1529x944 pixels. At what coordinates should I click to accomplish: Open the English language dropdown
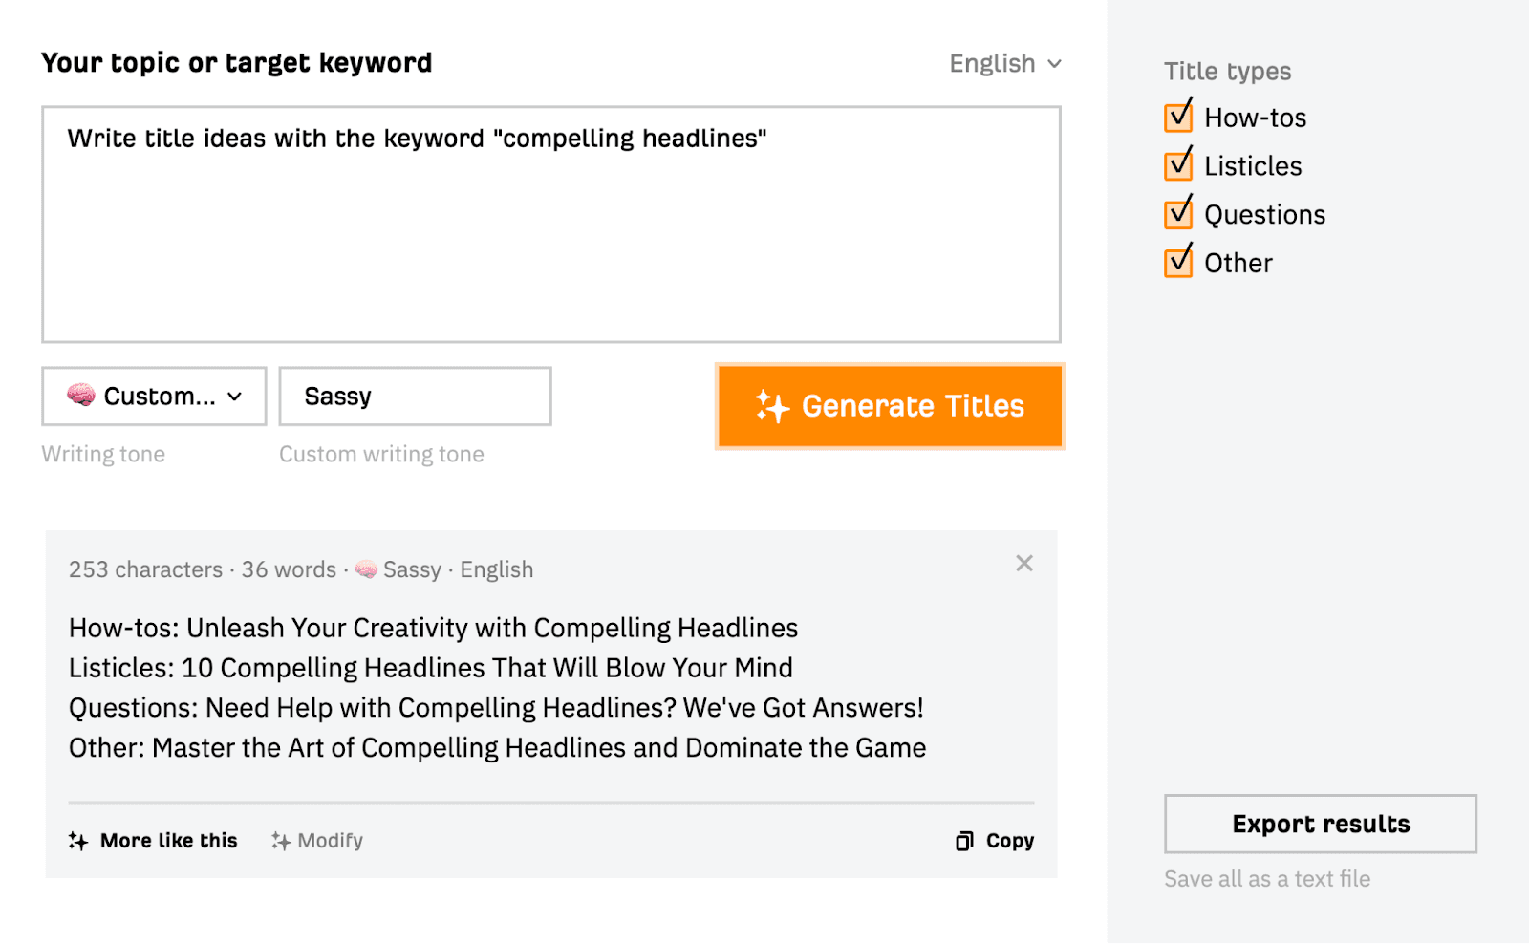point(1004,63)
